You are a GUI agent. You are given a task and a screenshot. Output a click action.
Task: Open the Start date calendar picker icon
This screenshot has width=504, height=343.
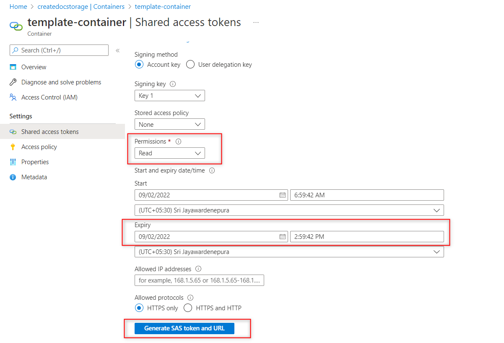(x=283, y=195)
